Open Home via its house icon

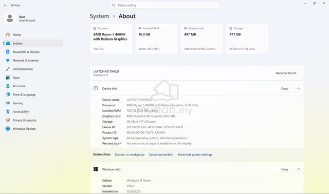click(x=8, y=34)
